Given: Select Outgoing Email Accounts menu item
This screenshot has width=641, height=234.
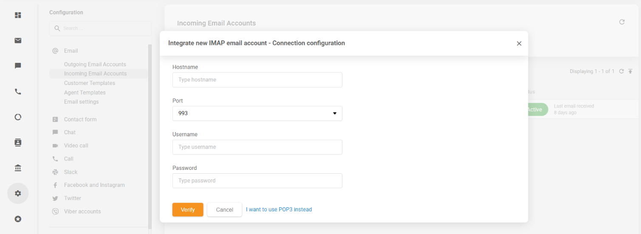Looking at the screenshot, I should click(95, 65).
